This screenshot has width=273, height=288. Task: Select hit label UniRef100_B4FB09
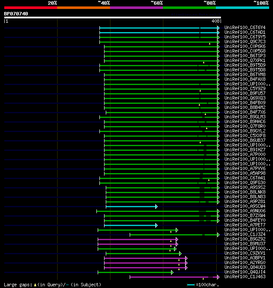(x=245, y=103)
